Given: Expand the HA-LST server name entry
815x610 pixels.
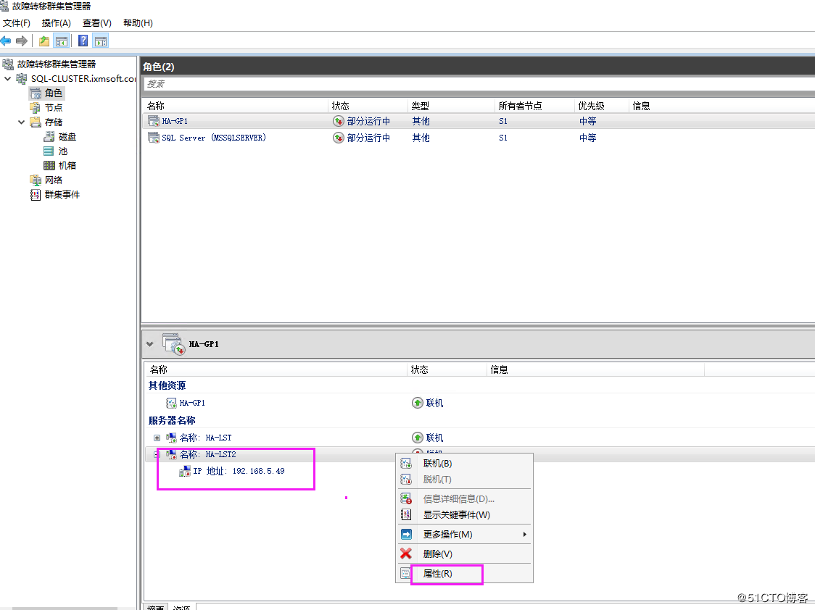Looking at the screenshot, I should click(158, 438).
